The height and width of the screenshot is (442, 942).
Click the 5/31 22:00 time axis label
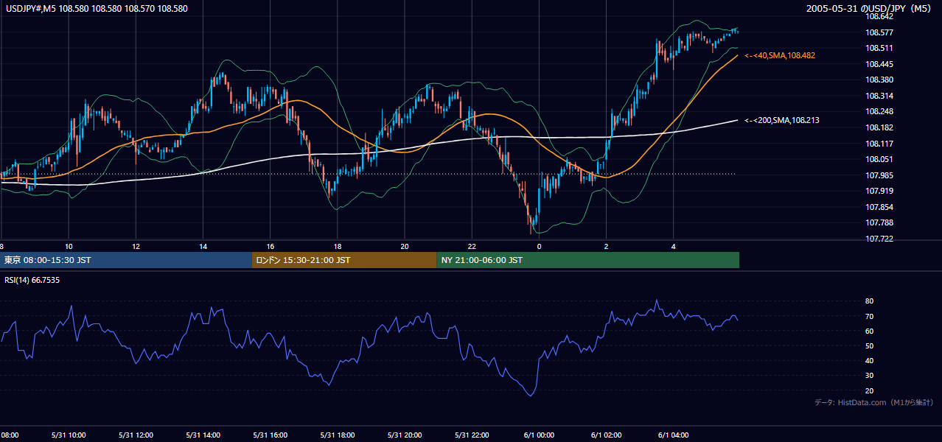click(x=472, y=435)
